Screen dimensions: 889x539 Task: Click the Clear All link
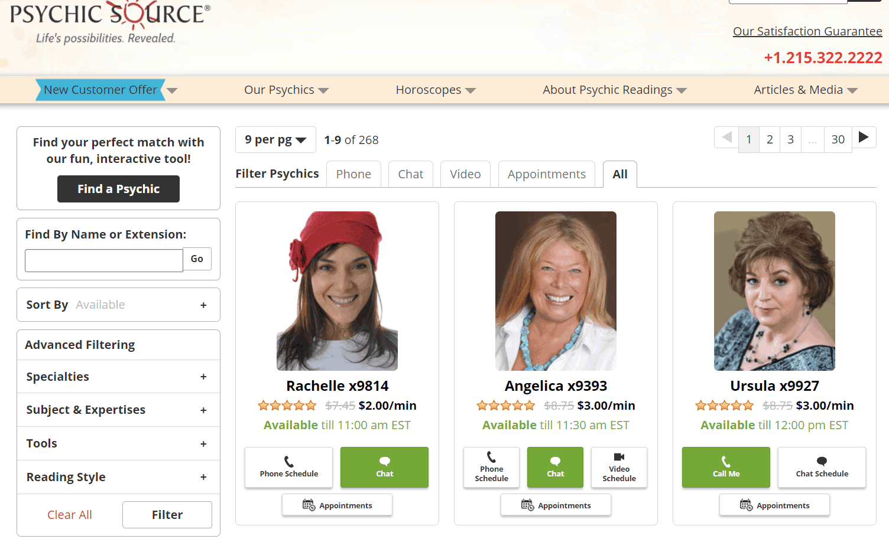(70, 515)
